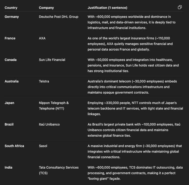Click the Canada country cell
The height and width of the screenshot is (185, 189).
(x=11, y=60)
